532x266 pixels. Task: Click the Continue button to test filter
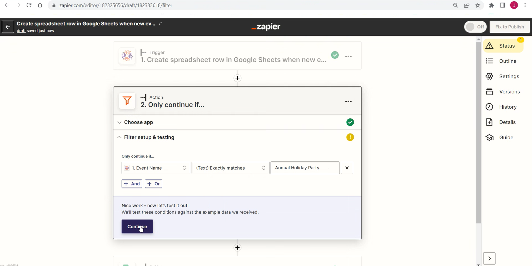(137, 226)
